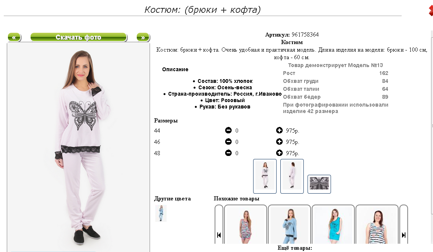The height and width of the screenshot is (252, 433).
Task: Open similar blue butterfly suit product
Action: click(289, 224)
